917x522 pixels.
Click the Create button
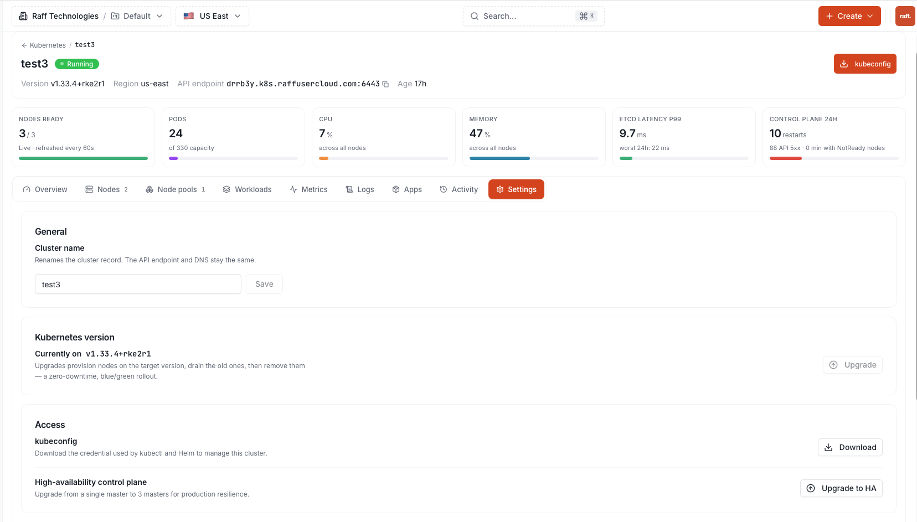pos(849,16)
